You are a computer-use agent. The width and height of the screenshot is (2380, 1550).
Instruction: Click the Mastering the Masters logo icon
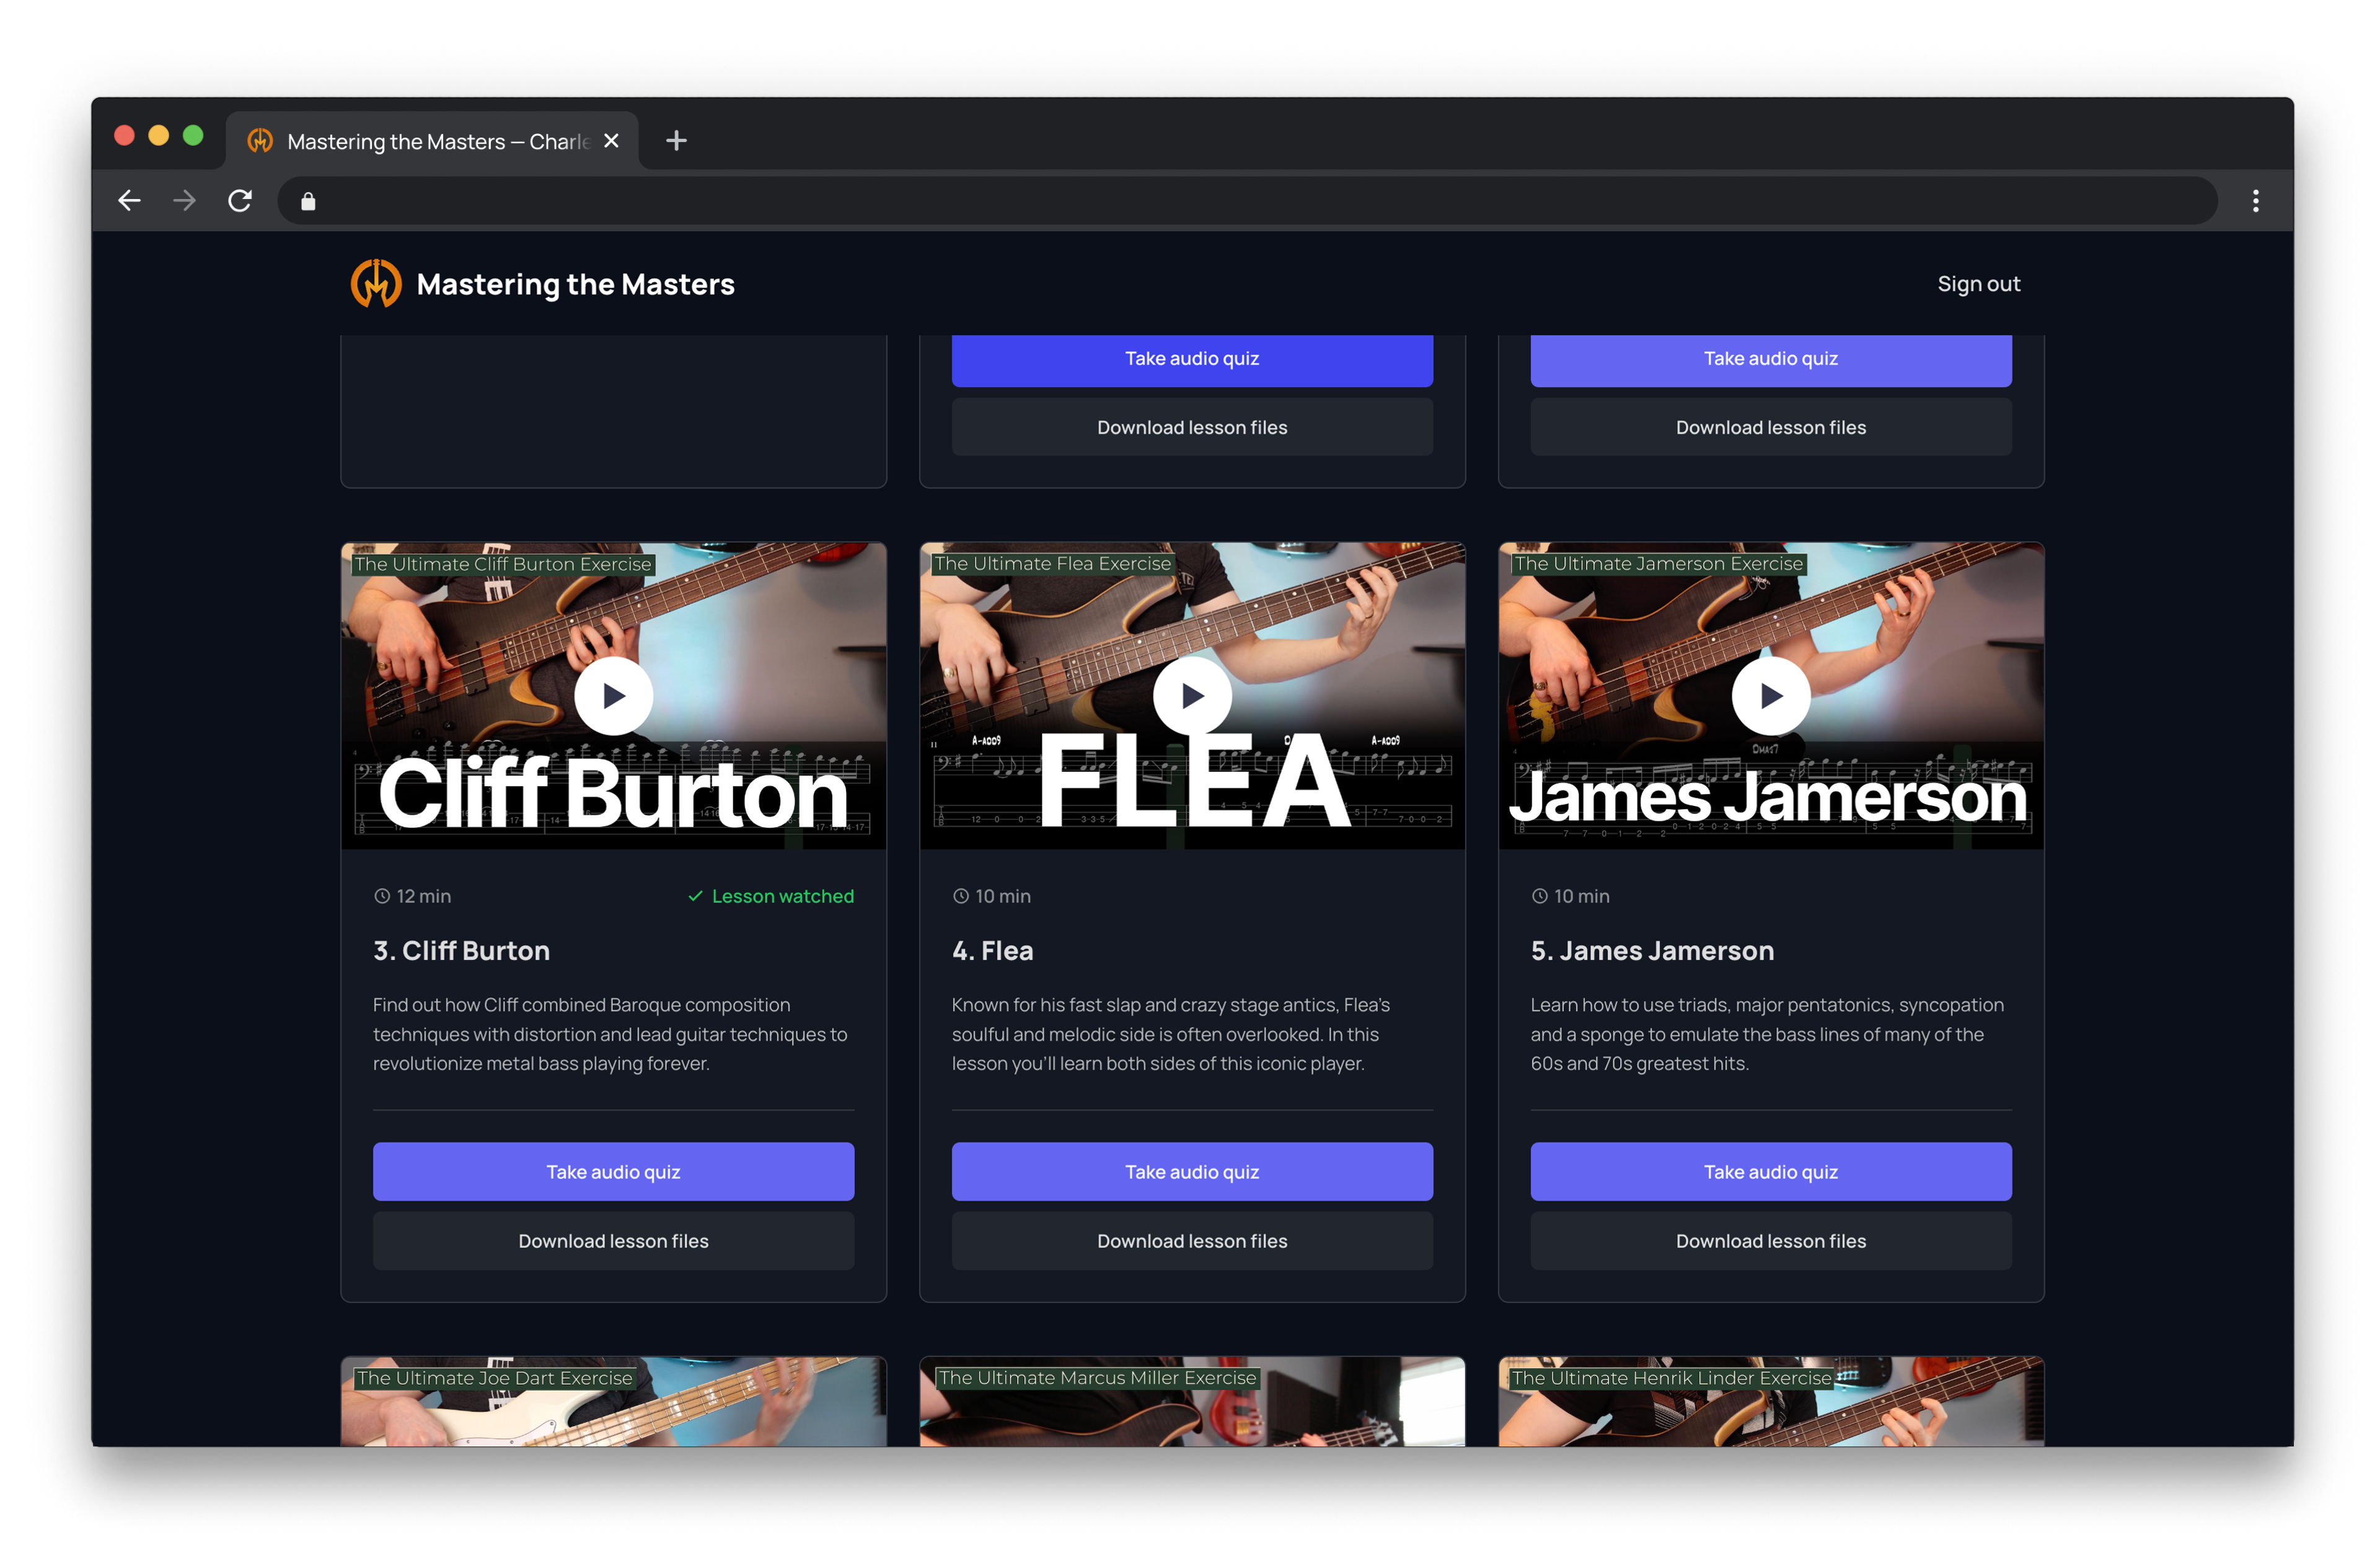click(376, 284)
